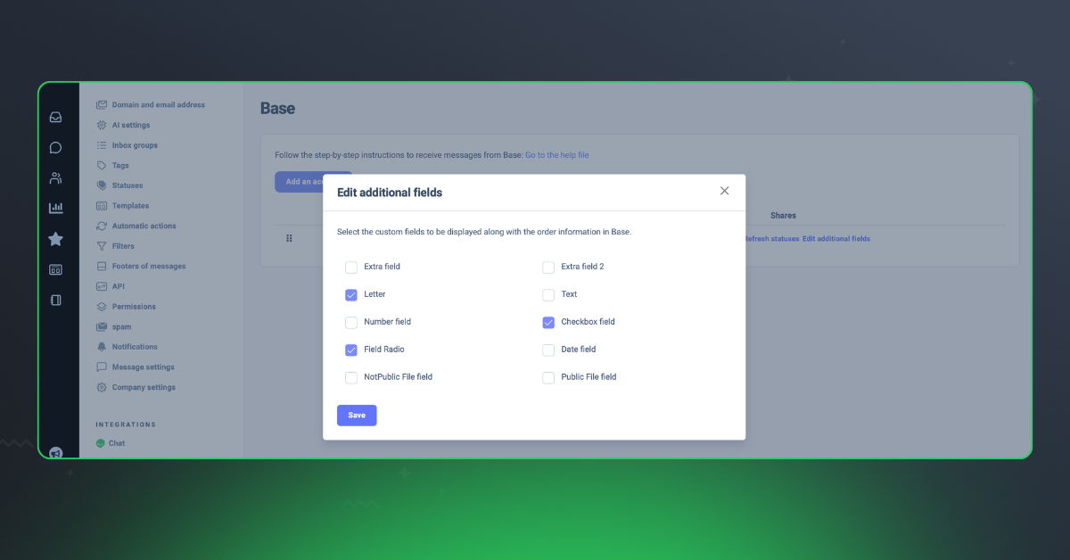Viewport: 1070px width, 560px height.
Task: Uncheck the Field Radio checkbox
Action: pos(351,350)
